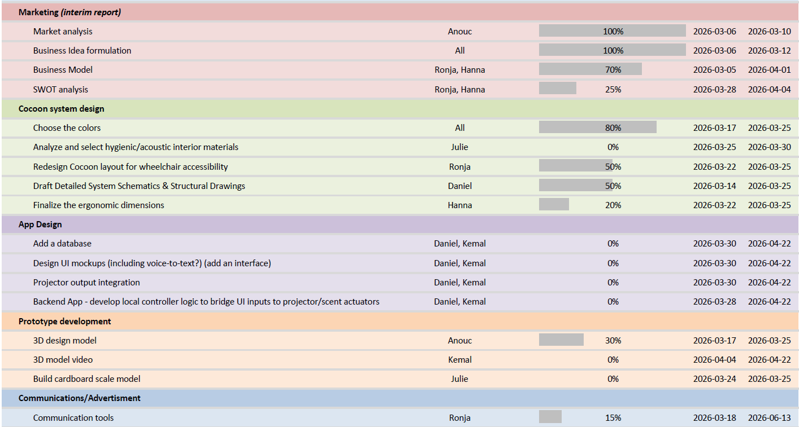Image resolution: width=799 pixels, height=427 pixels.
Task: Select the Marketing (interim report) section header
Action: (x=70, y=12)
